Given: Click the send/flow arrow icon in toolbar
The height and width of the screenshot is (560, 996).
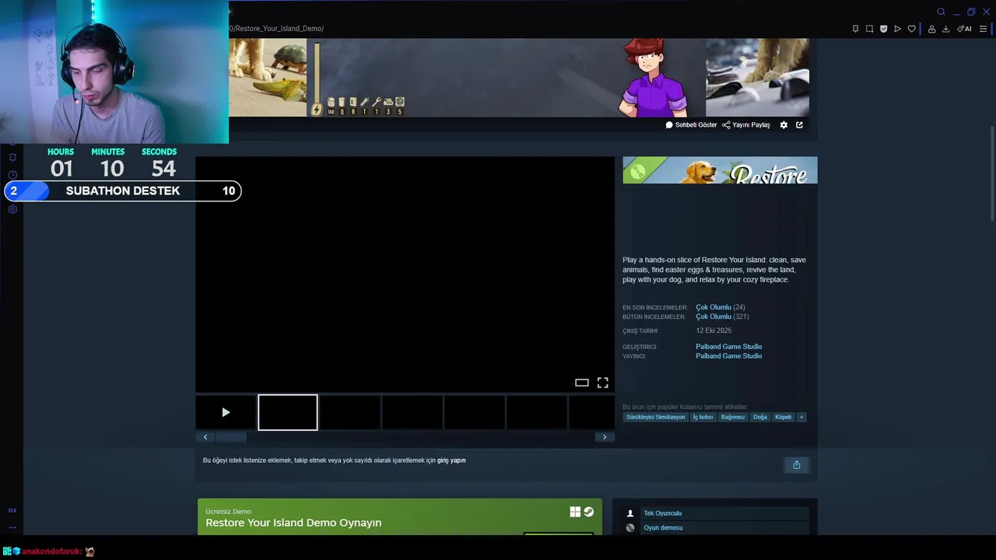Looking at the screenshot, I should [897, 29].
